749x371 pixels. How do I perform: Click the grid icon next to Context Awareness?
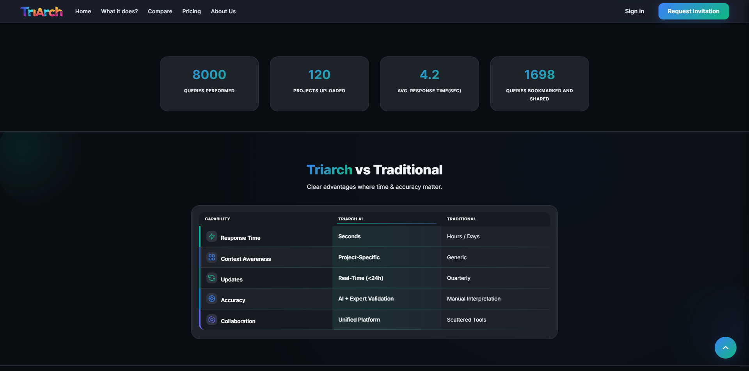[x=212, y=257]
